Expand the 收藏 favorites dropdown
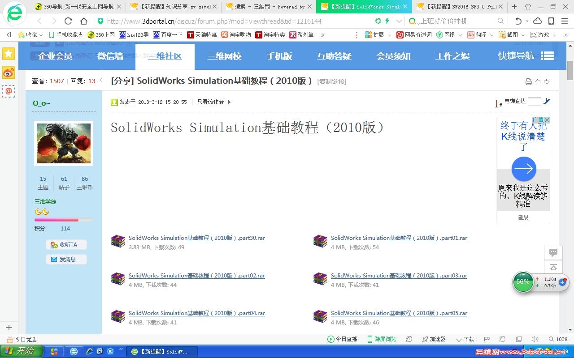 (x=41, y=35)
